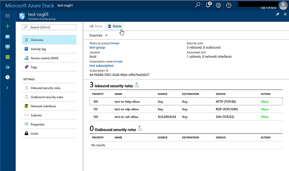Click the Inbound security rules heading

114,86
